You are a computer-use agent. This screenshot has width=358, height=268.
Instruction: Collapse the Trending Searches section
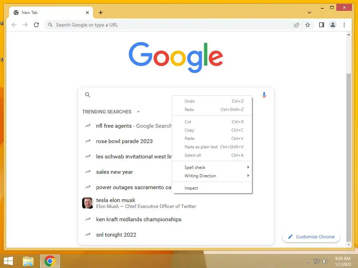[x=138, y=112]
